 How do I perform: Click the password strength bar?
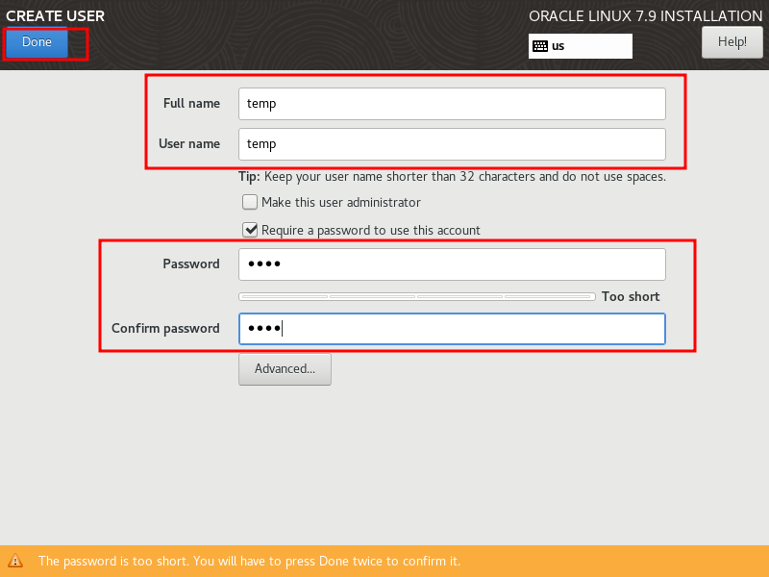pos(417,296)
